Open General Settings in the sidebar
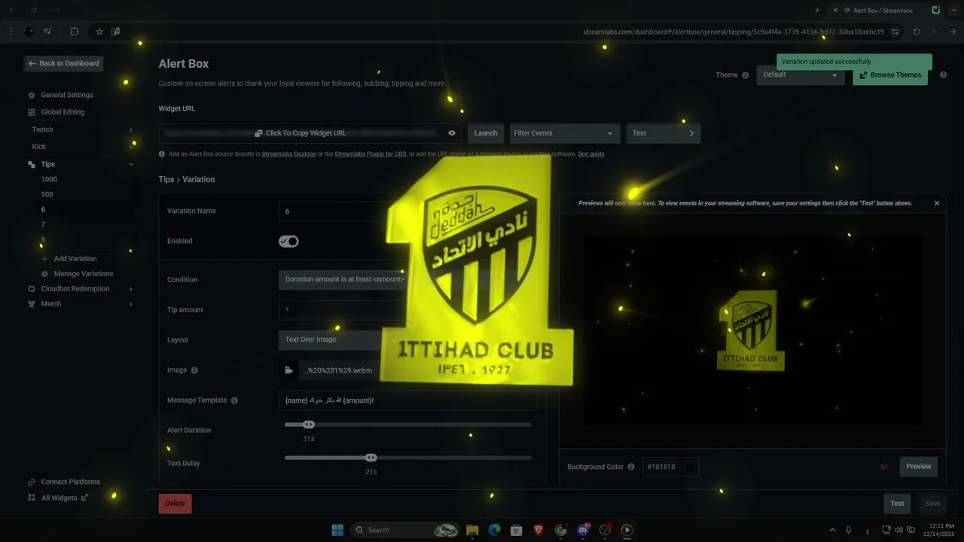Screen dimensions: 964x542 67,95
